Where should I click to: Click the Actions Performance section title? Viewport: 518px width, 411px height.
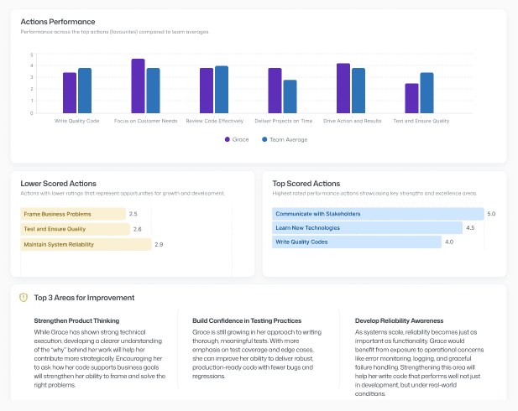[x=57, y=21]
